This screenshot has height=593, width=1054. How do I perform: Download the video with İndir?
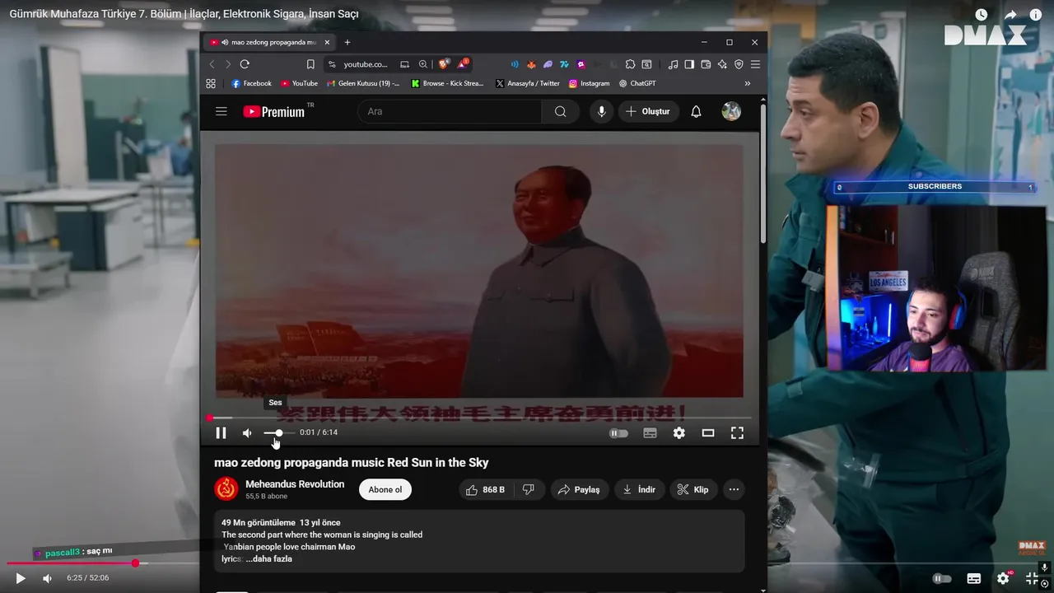point(639,489)
